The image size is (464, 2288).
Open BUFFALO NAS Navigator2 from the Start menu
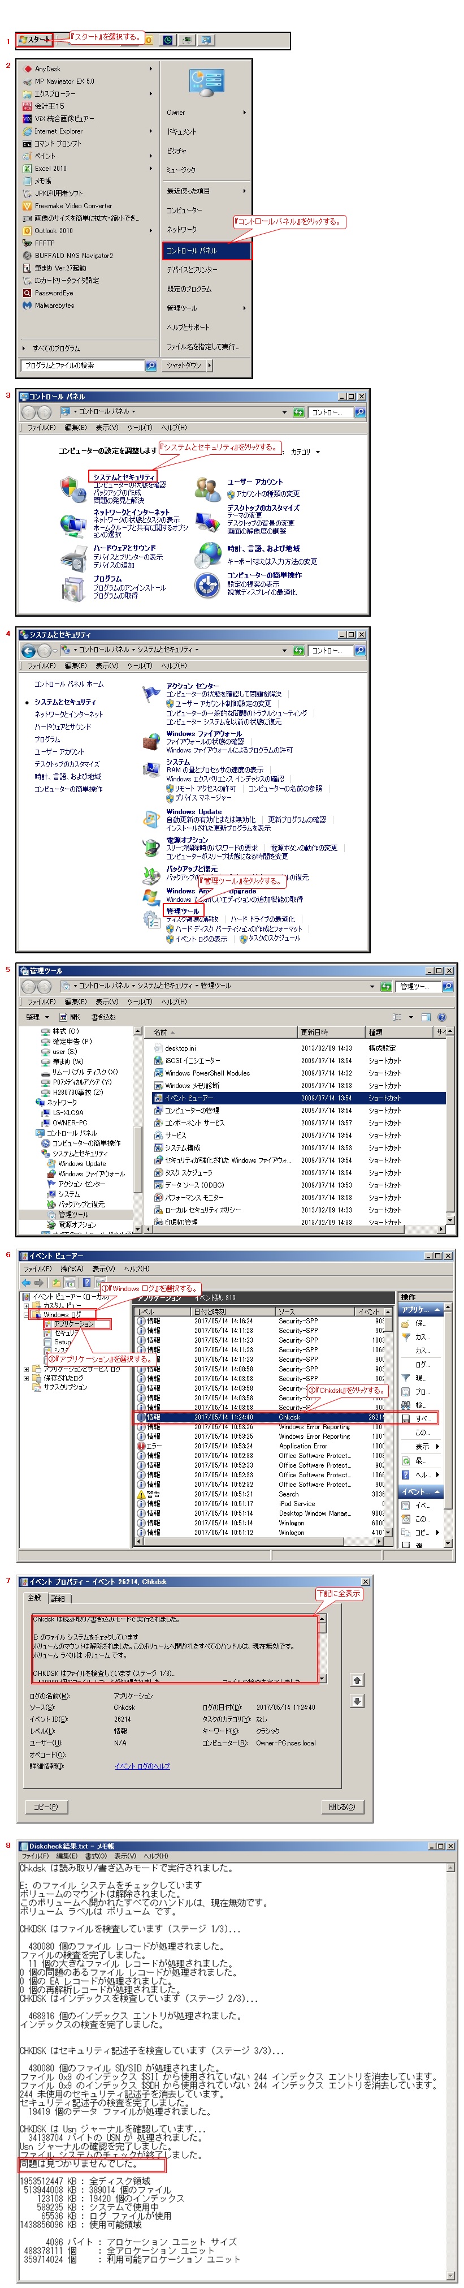click(73, 255)
